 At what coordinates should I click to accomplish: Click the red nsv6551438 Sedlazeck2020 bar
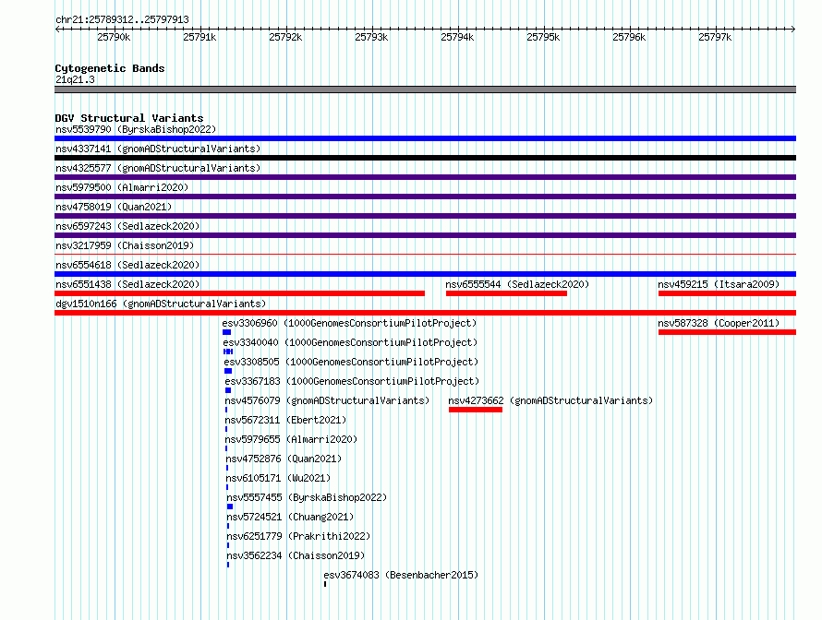tap(239, 293)
